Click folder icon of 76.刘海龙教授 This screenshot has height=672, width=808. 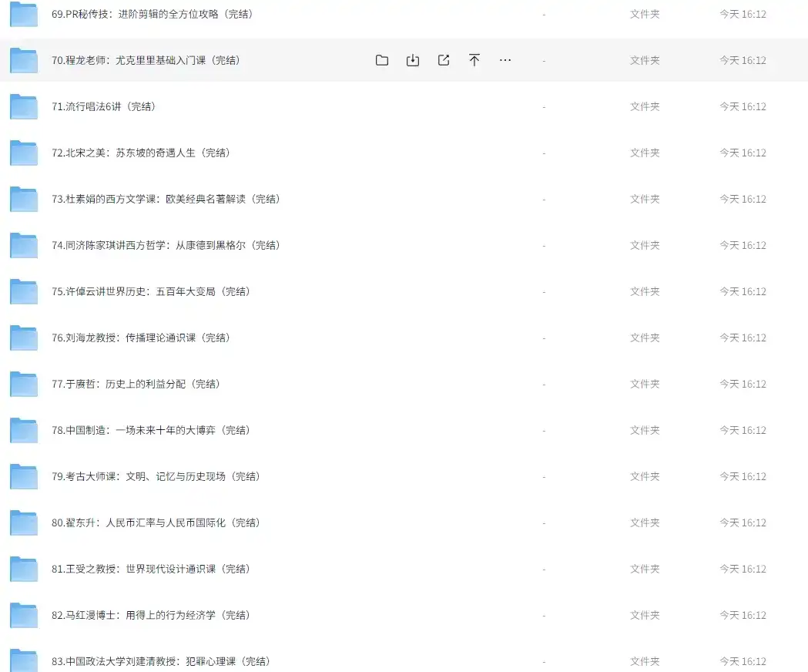[x=24, y=338]
